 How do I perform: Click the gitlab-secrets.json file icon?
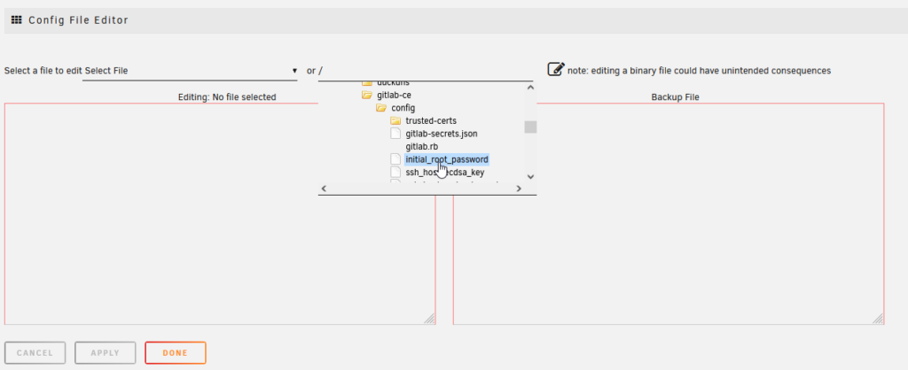point(396,134)
